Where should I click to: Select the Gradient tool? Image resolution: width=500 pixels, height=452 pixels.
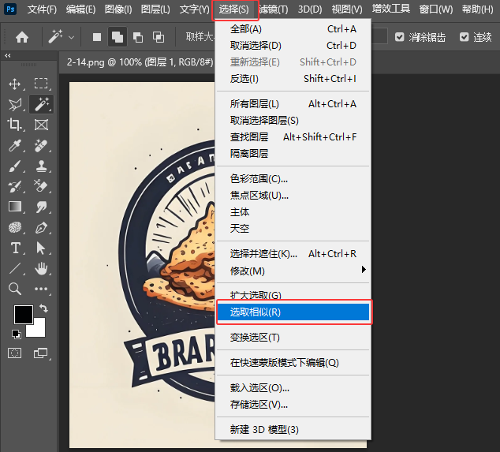[15, 207]
